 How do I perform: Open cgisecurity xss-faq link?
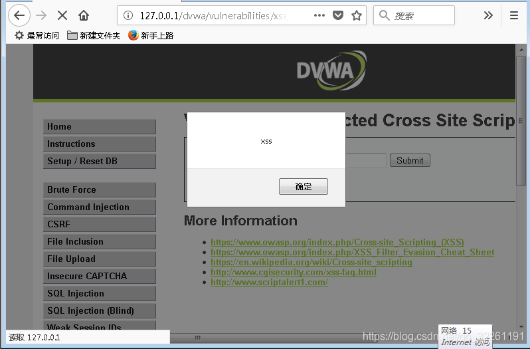(294, 273)
